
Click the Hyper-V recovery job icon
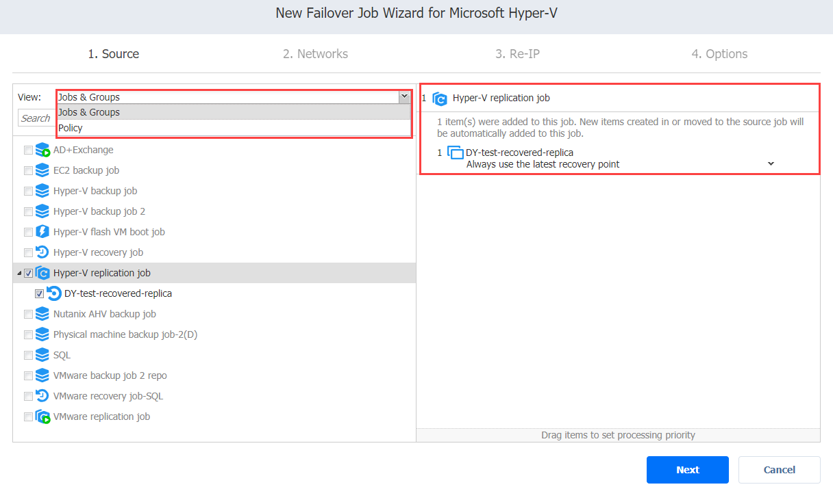(42, 252)
